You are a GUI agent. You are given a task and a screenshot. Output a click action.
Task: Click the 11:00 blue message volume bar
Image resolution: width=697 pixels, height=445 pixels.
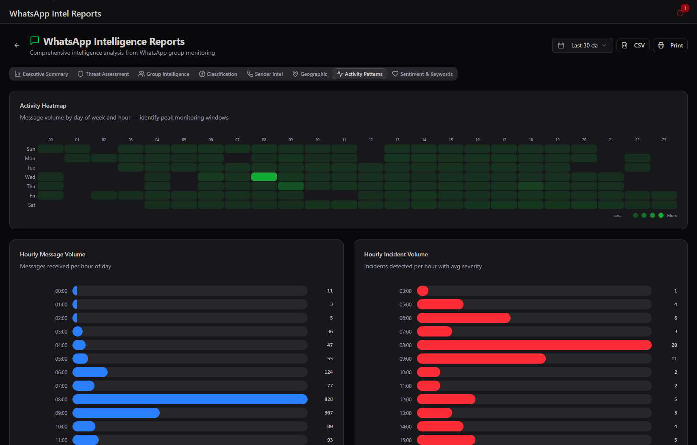(86, 440)
